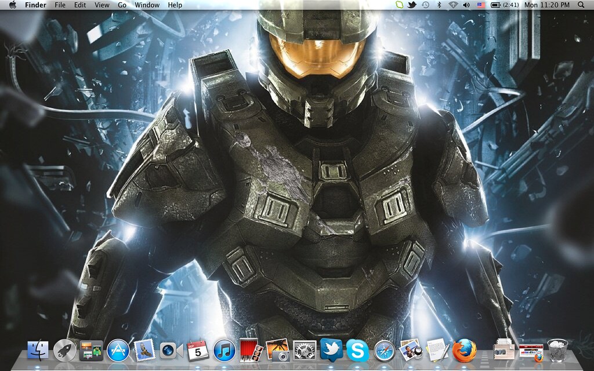Click Twitter bird icon in menu bar
The height and width of the screenshot is (371, 594).
[412, 5]
